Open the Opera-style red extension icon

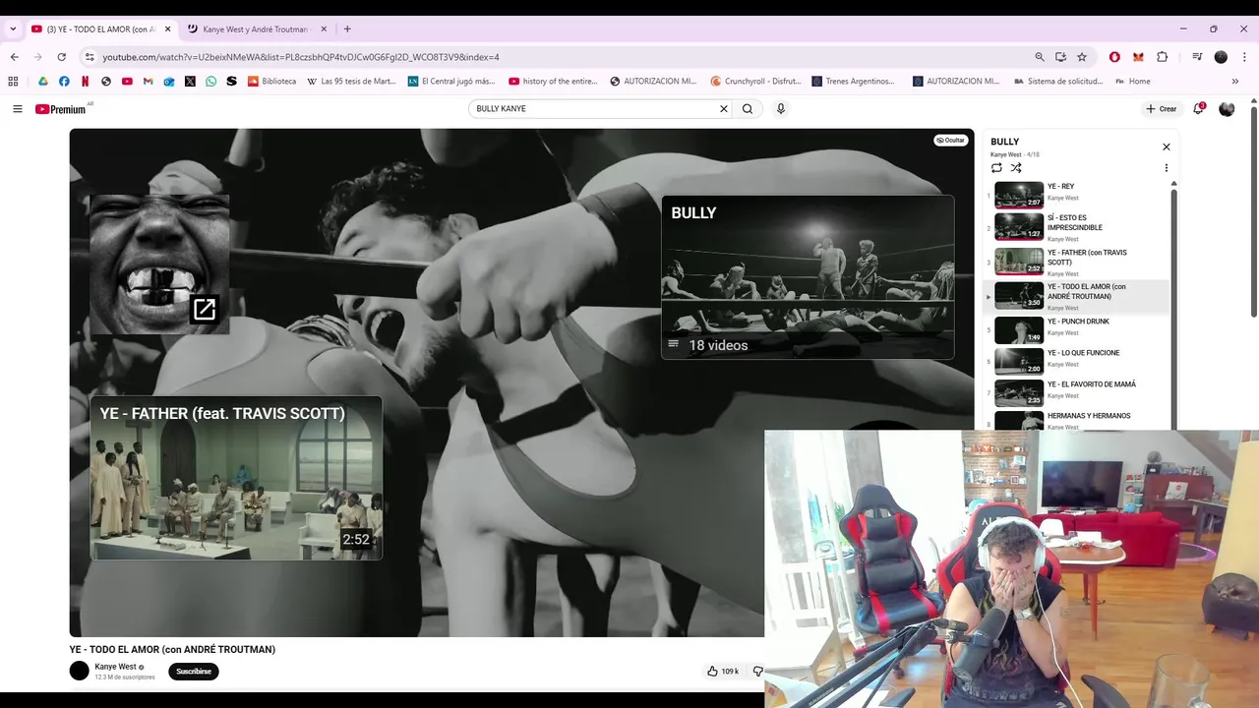[1114, 57]
